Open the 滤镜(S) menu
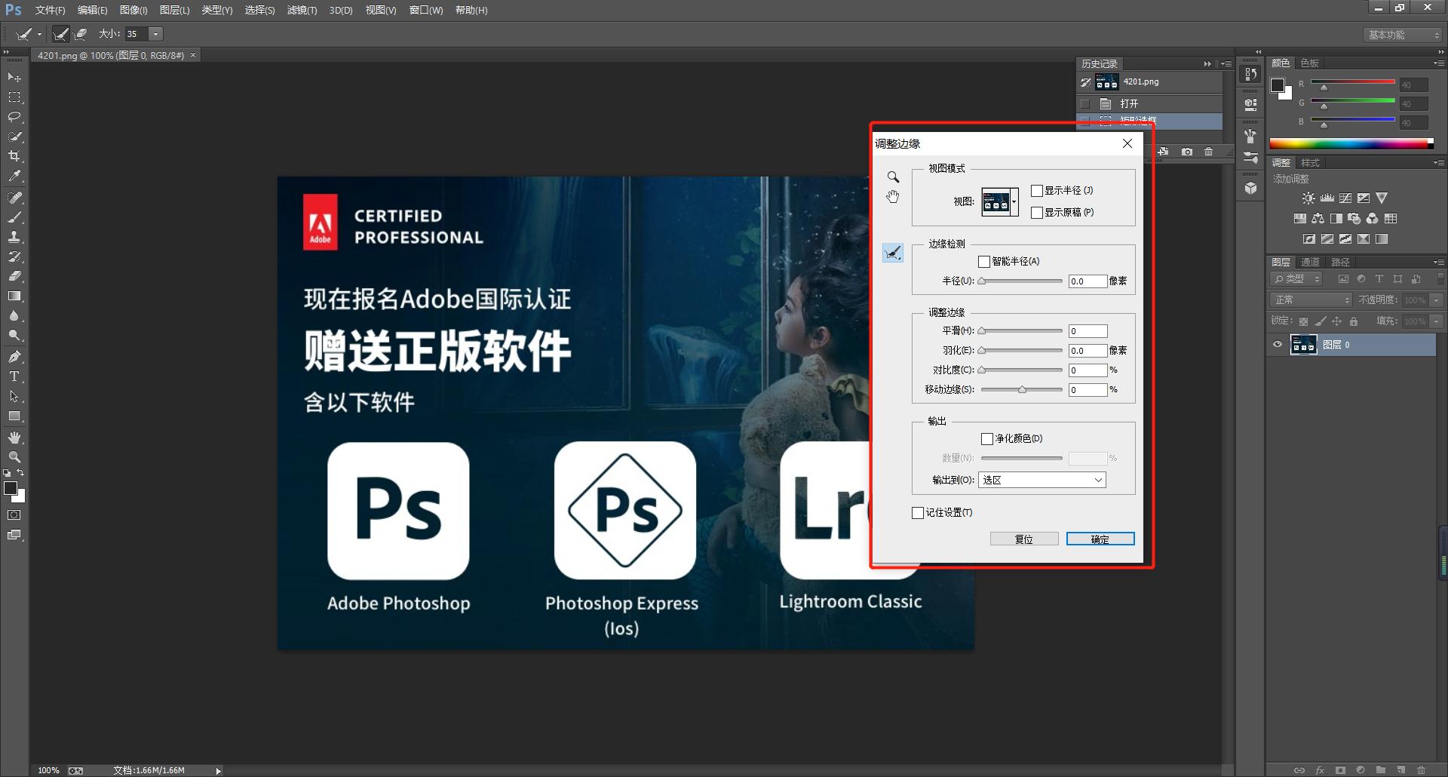Screen dimensions: 1448x777 [302, 10]
